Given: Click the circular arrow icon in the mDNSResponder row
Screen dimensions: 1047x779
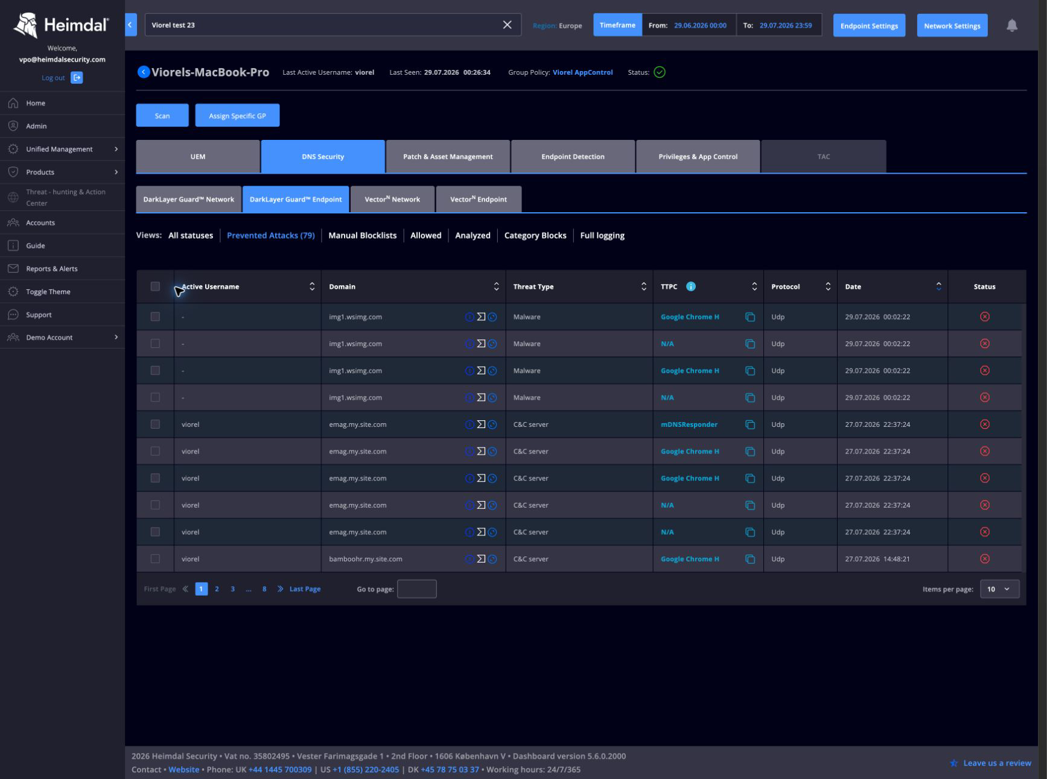Looking at the screenshot, I should (x=492, y=424).
